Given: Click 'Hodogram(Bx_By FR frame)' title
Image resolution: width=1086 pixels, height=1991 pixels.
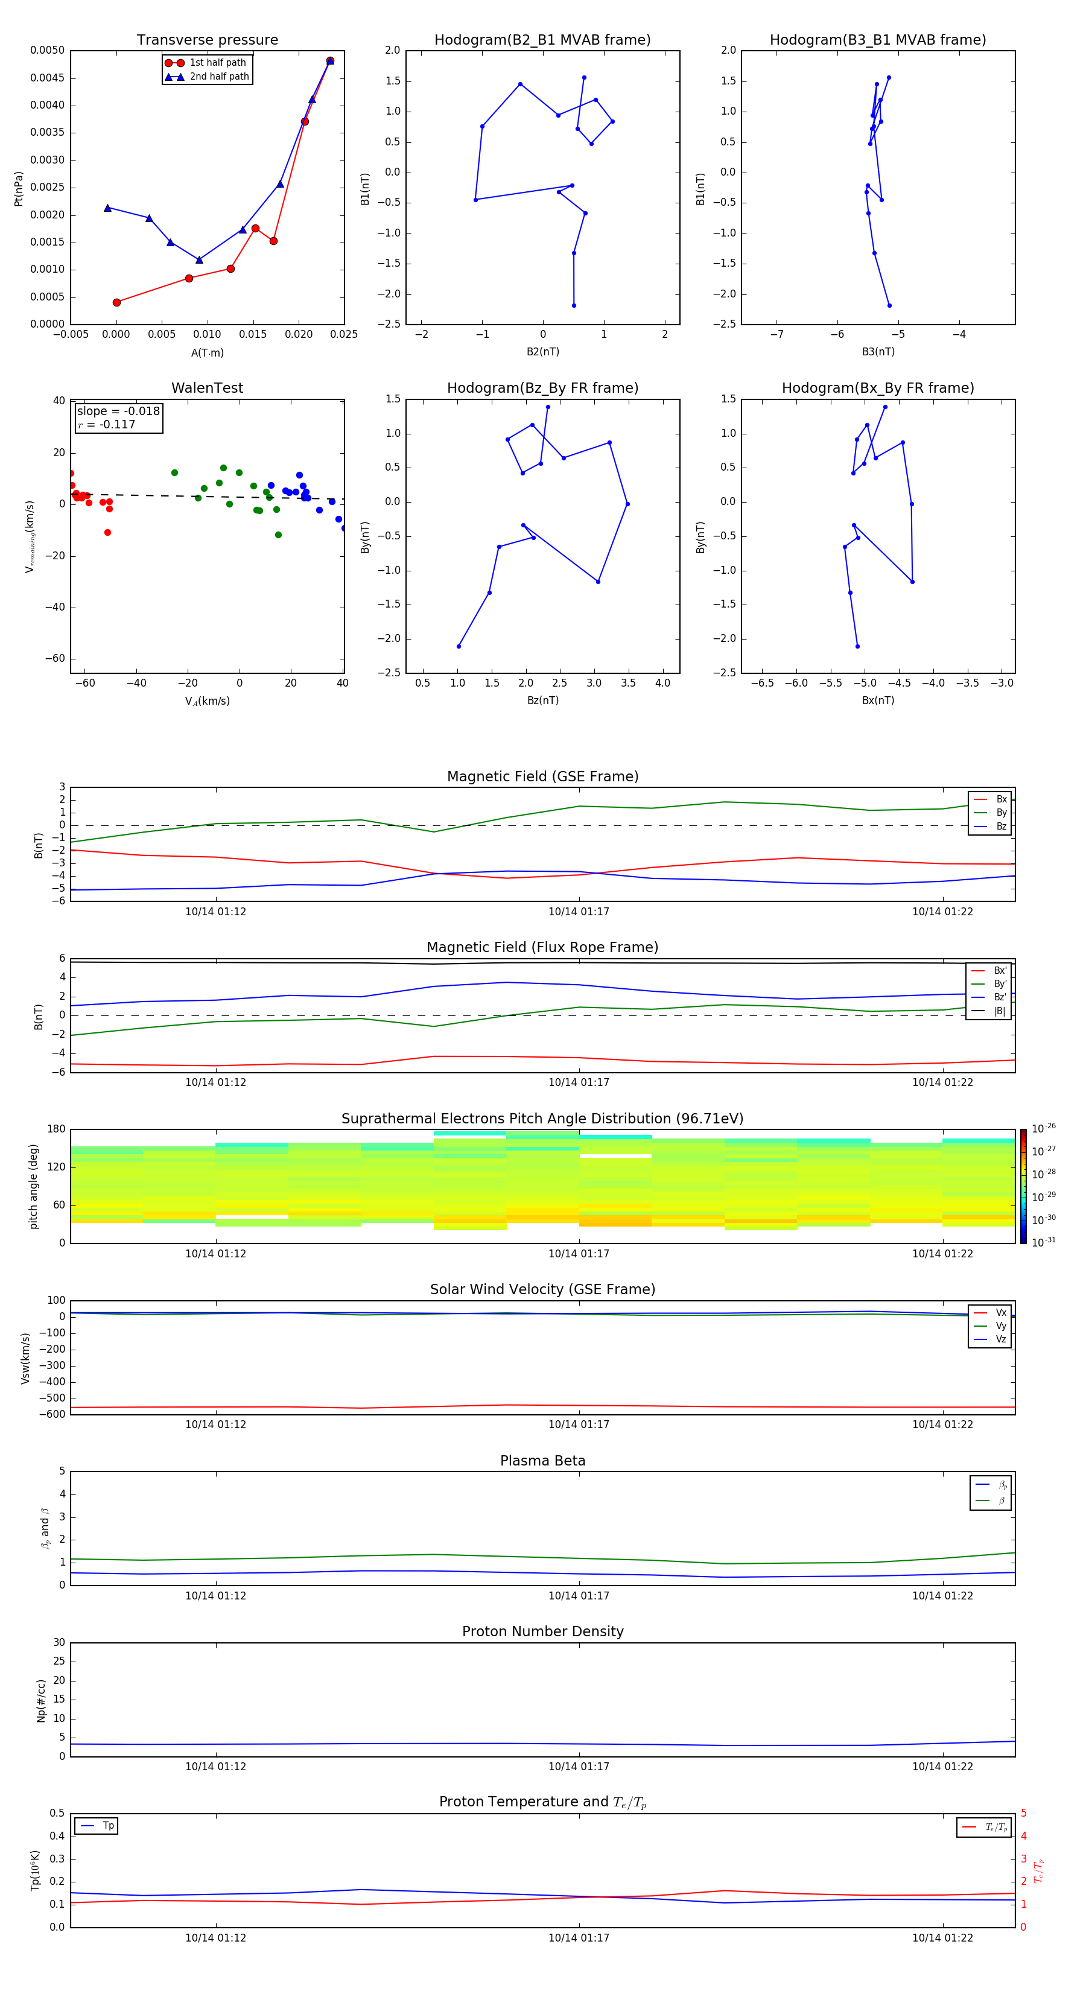Looking at the screenshot, I should coord(878,388).
